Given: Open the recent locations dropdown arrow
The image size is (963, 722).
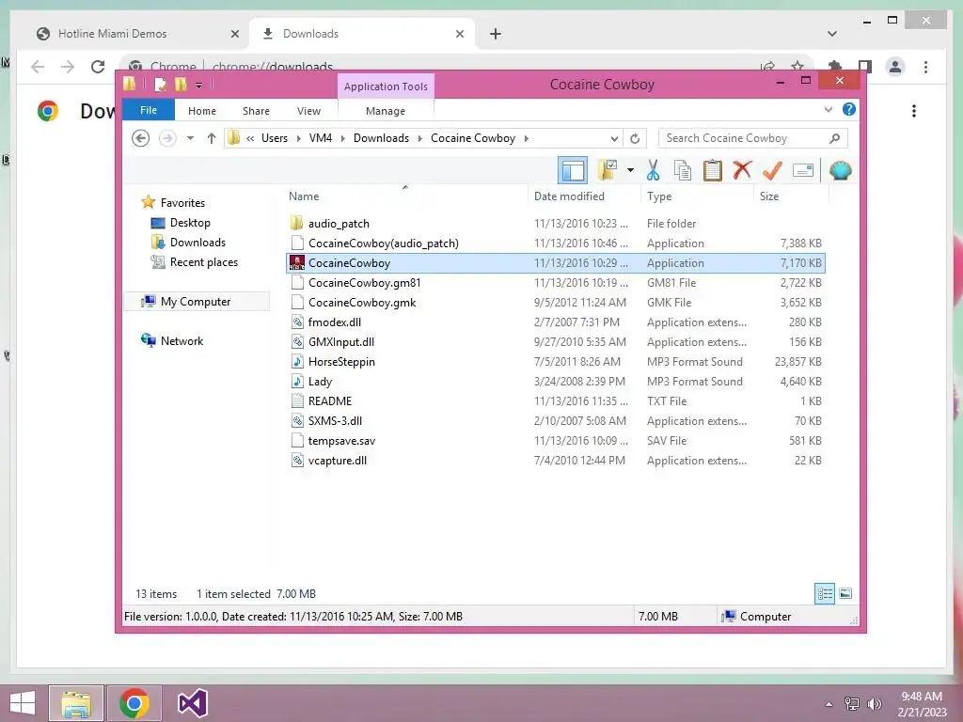Looking at the screenshot, I should pyautogui.click(x=190, y=138).
